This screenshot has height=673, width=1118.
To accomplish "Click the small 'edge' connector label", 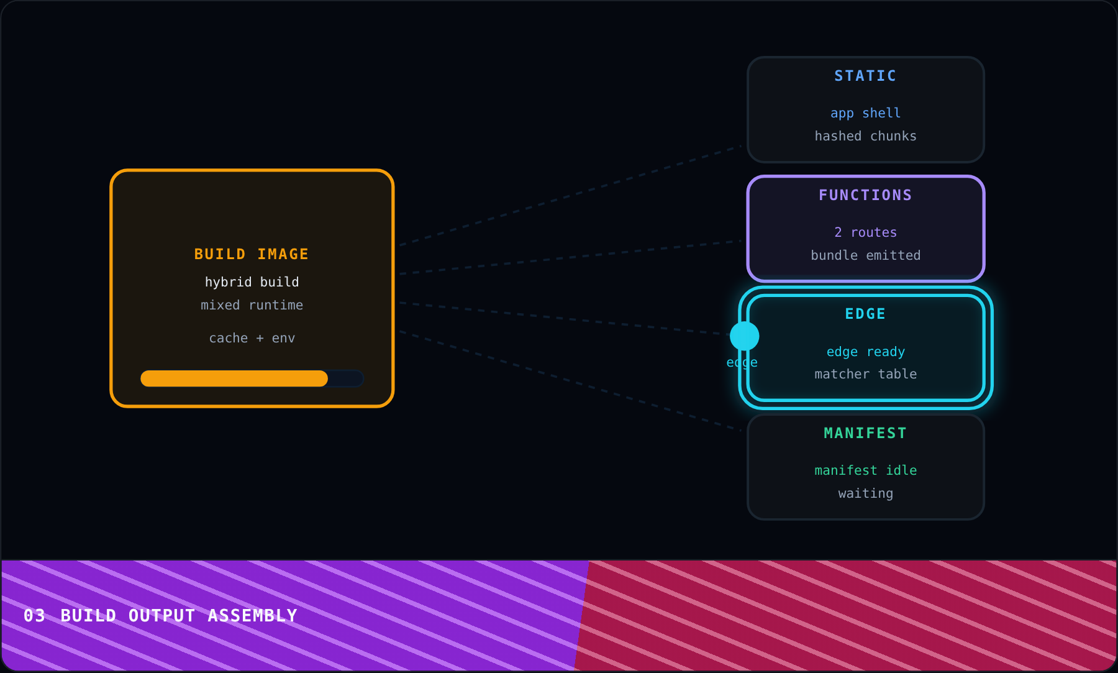I will point(742,363).
